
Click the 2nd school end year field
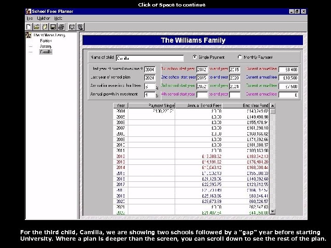(x=234, y=78)
